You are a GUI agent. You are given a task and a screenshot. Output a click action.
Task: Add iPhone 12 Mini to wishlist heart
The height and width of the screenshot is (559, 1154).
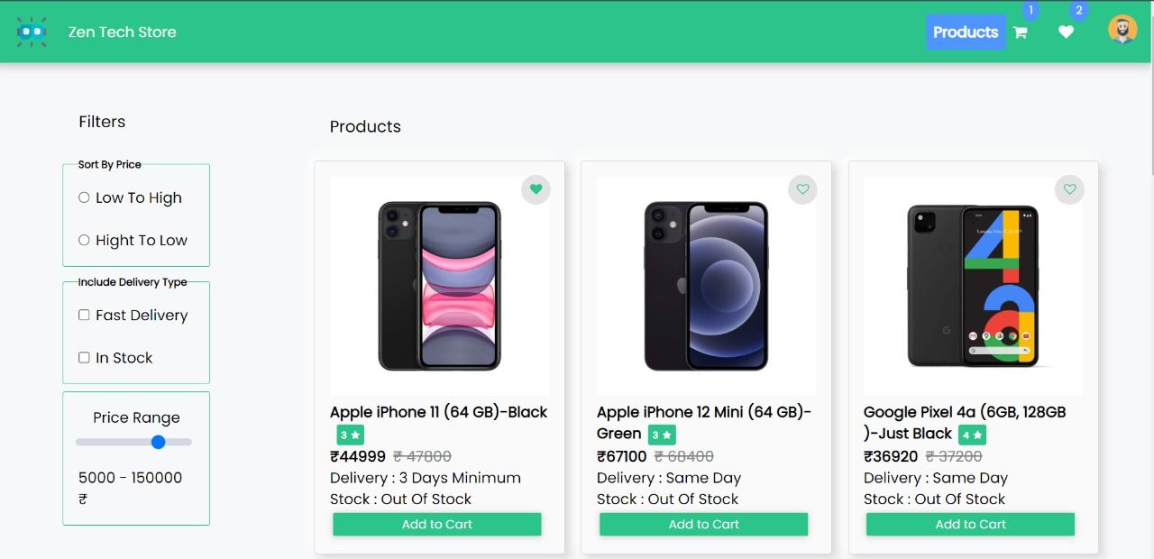point(803,189)
